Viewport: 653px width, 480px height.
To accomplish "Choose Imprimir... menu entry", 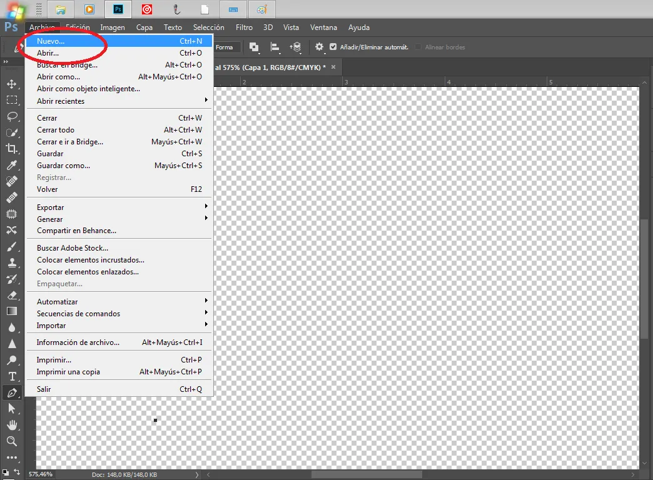I will [x=119, y=360].
